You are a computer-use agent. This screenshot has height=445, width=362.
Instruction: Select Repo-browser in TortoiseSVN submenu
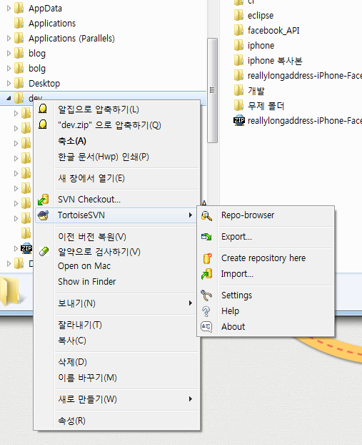[x=266, y=215]
